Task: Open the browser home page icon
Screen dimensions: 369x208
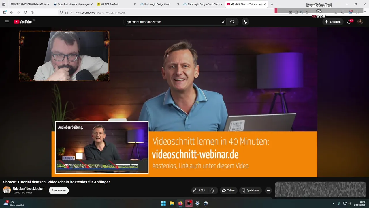Action: click(32, 12)
